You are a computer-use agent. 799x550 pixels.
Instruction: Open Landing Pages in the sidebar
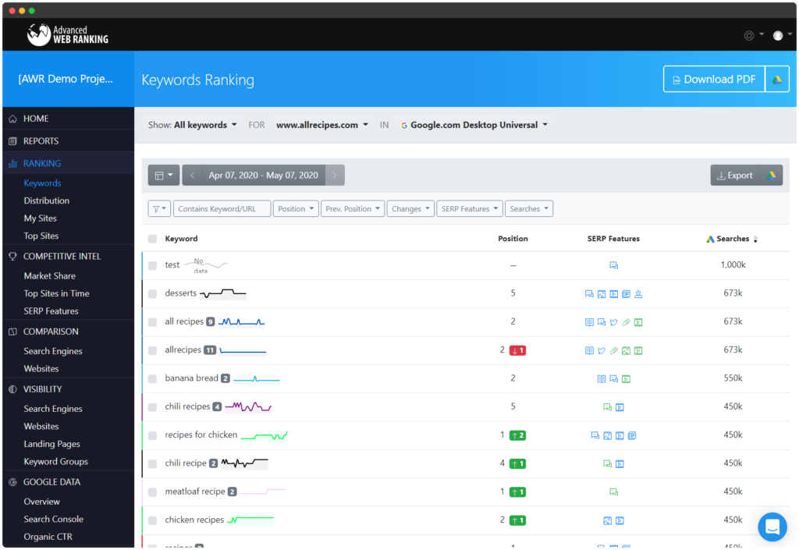[x=52, y=444]
